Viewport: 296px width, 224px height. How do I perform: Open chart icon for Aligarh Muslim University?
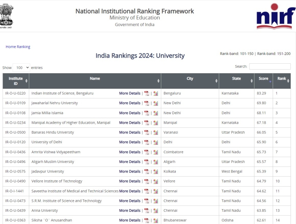pos(156,162)
